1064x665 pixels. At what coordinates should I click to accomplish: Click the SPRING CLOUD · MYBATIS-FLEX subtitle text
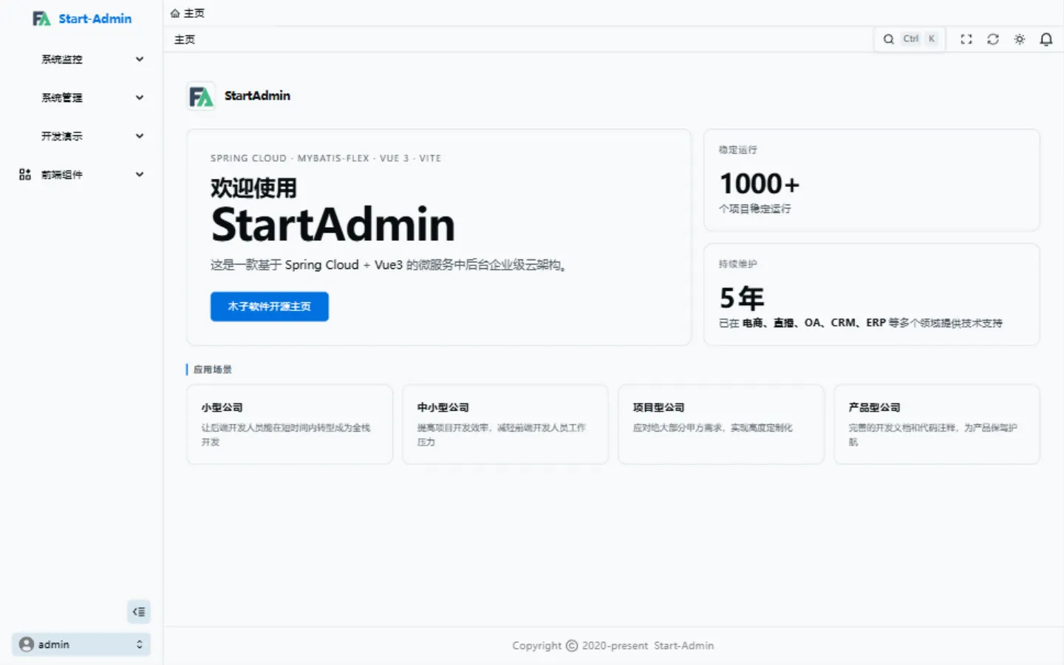point(326,158)
